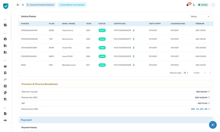Copy the Total sum insured value

coord(209,92)
